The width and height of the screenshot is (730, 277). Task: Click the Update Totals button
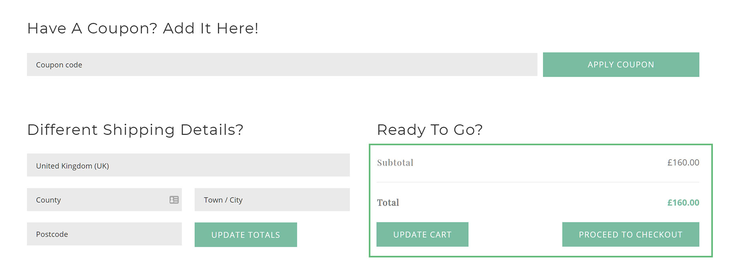pyautogui.click(x=245, y=234)
